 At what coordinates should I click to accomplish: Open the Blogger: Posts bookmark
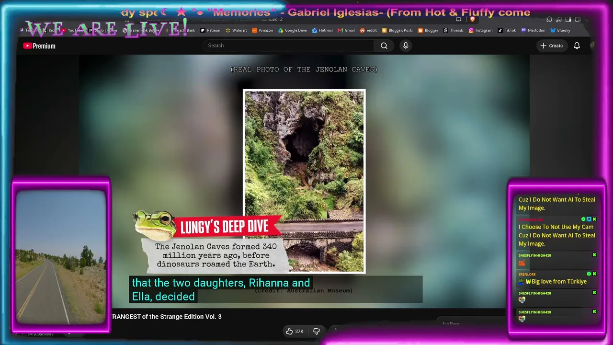[397, 30]
